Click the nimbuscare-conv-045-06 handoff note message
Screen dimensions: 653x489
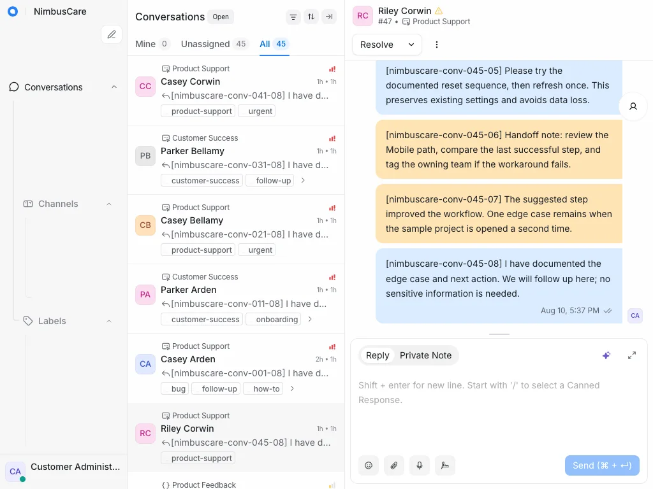(499, 150)
